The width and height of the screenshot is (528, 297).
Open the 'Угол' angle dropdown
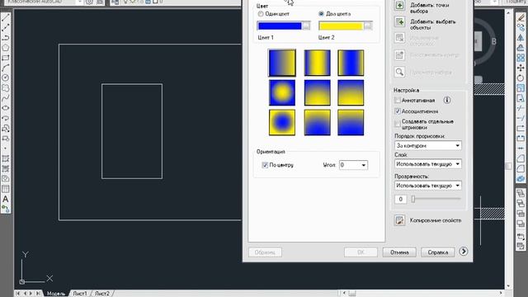(x=363, y=165)
